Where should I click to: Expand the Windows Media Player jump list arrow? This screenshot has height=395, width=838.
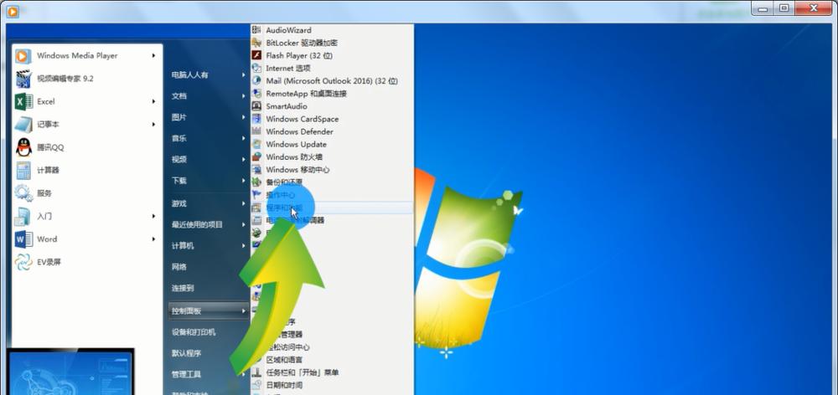[x=154, y=55]
